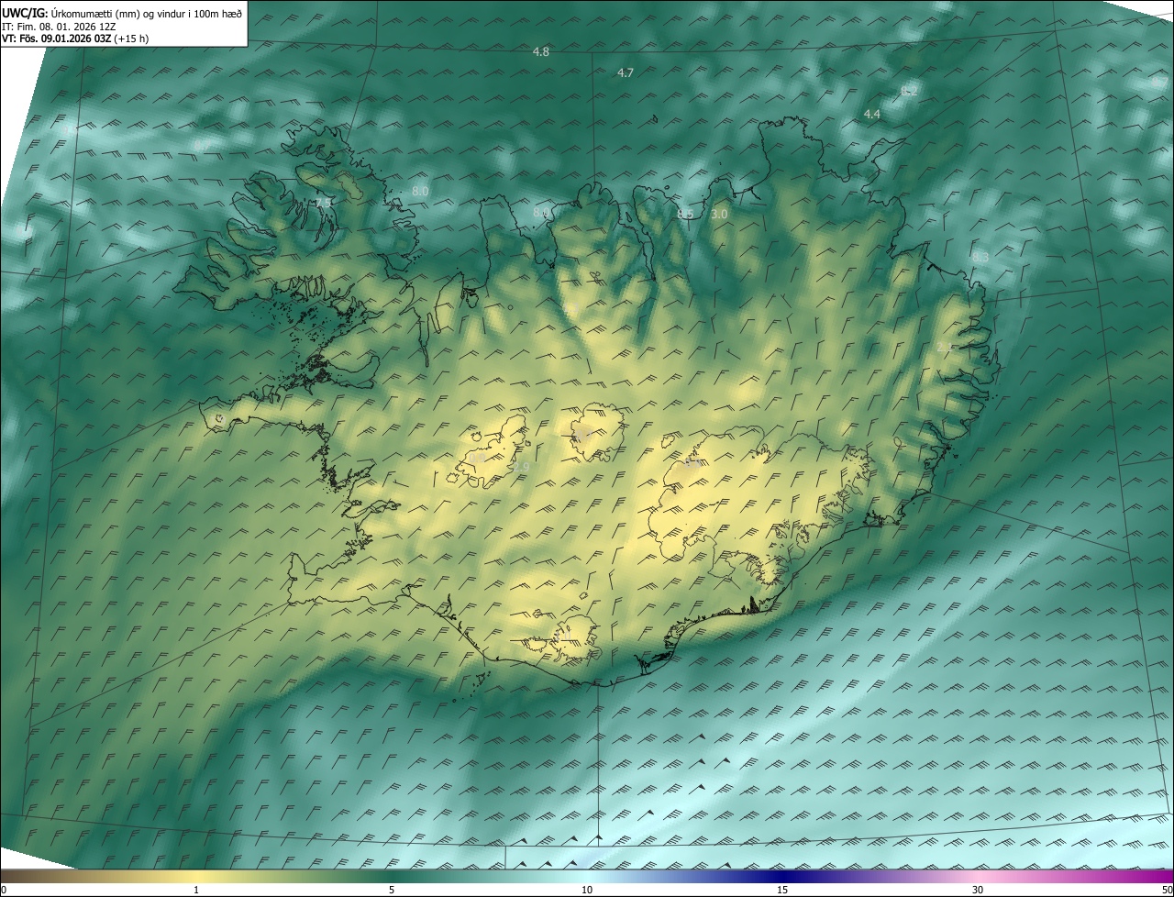Select the initial time 'IT: Fim. 08. 01. 2026 12Z'

59,27
